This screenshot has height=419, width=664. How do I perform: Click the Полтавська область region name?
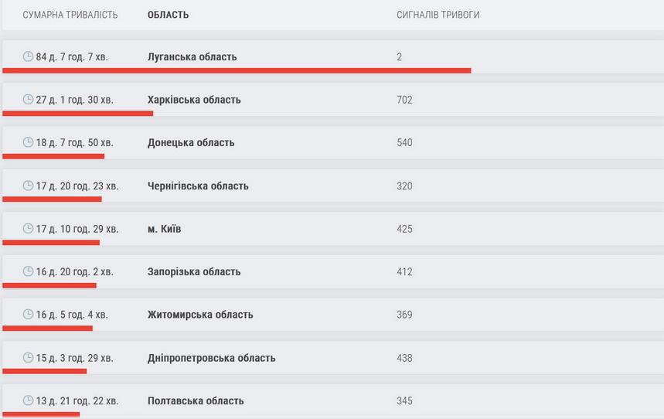[196, 401]
